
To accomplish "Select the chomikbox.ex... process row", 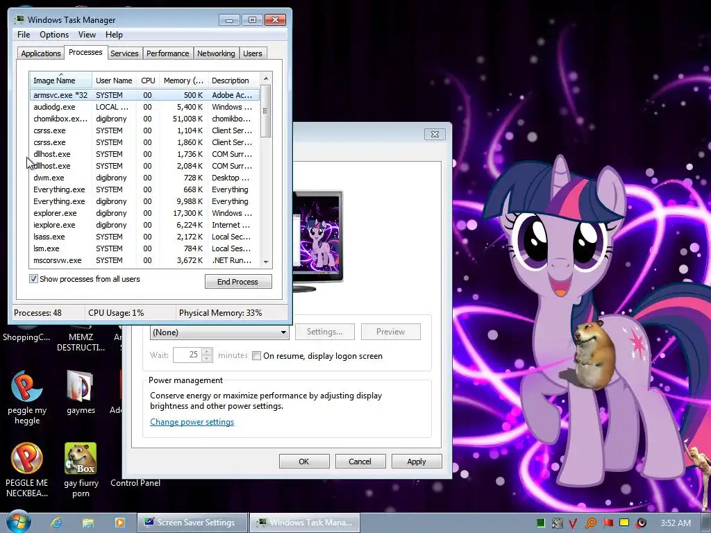I will coord(145,119).
